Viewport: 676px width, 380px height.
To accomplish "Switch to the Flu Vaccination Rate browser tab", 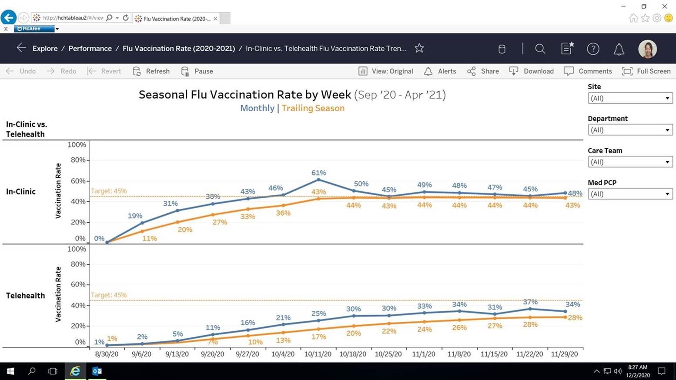I will (x=176, y=18).
